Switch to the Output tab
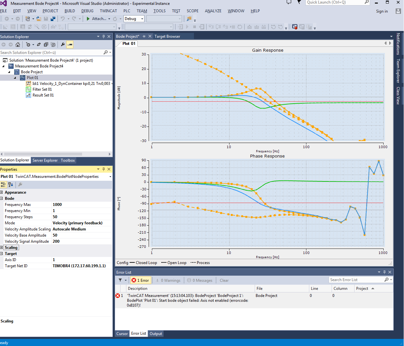Image resolution: width=404 pixels, height=346 pixels. [x=156, y=334]
